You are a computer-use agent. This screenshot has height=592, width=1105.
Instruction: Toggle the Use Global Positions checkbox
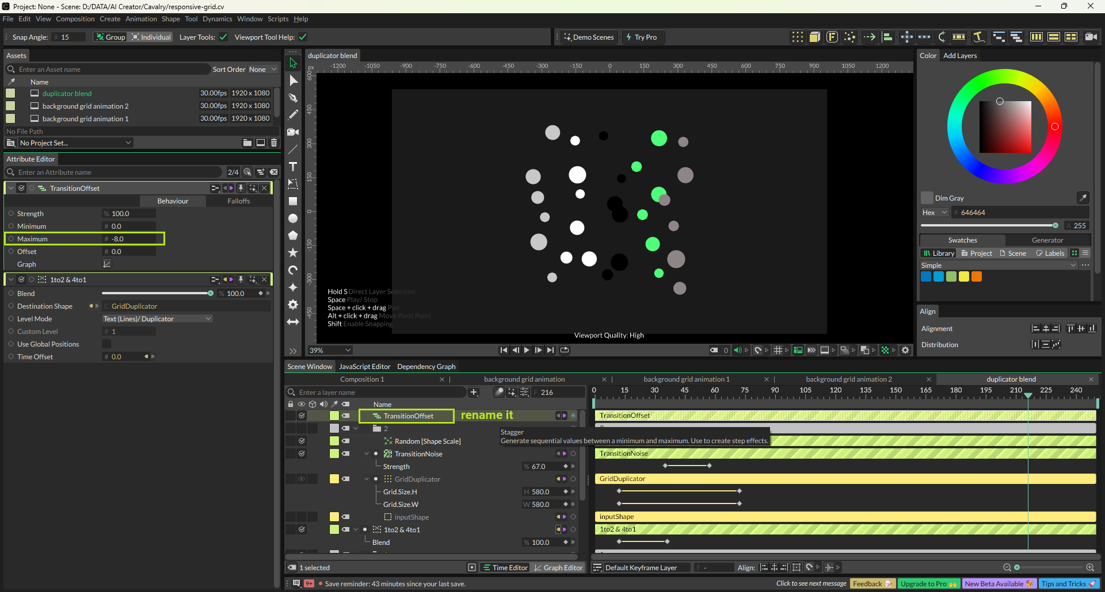click(106, 344)
